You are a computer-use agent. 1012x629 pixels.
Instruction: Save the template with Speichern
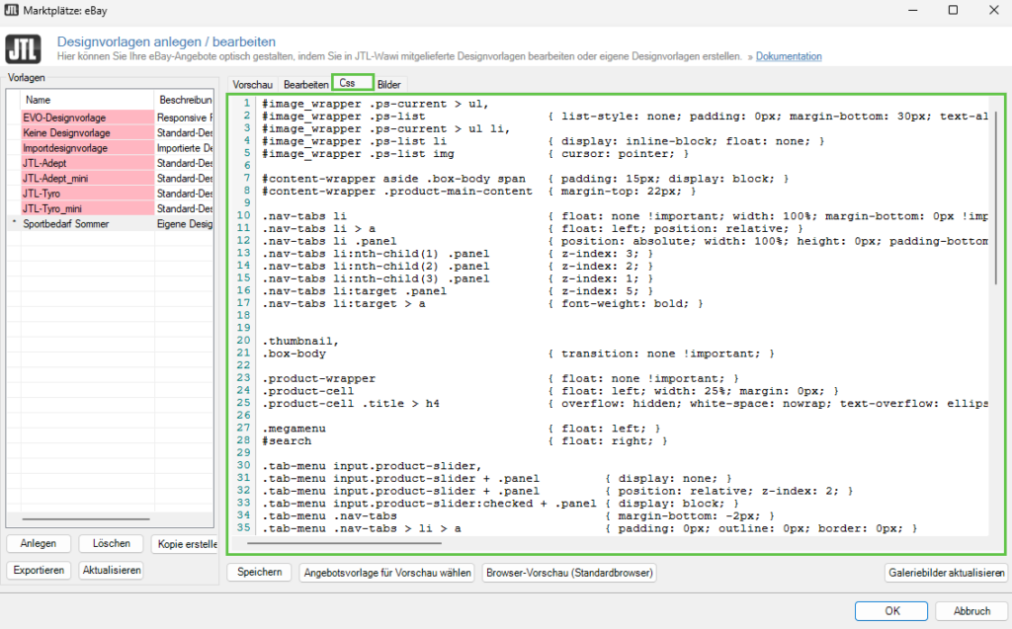[259, 573]
